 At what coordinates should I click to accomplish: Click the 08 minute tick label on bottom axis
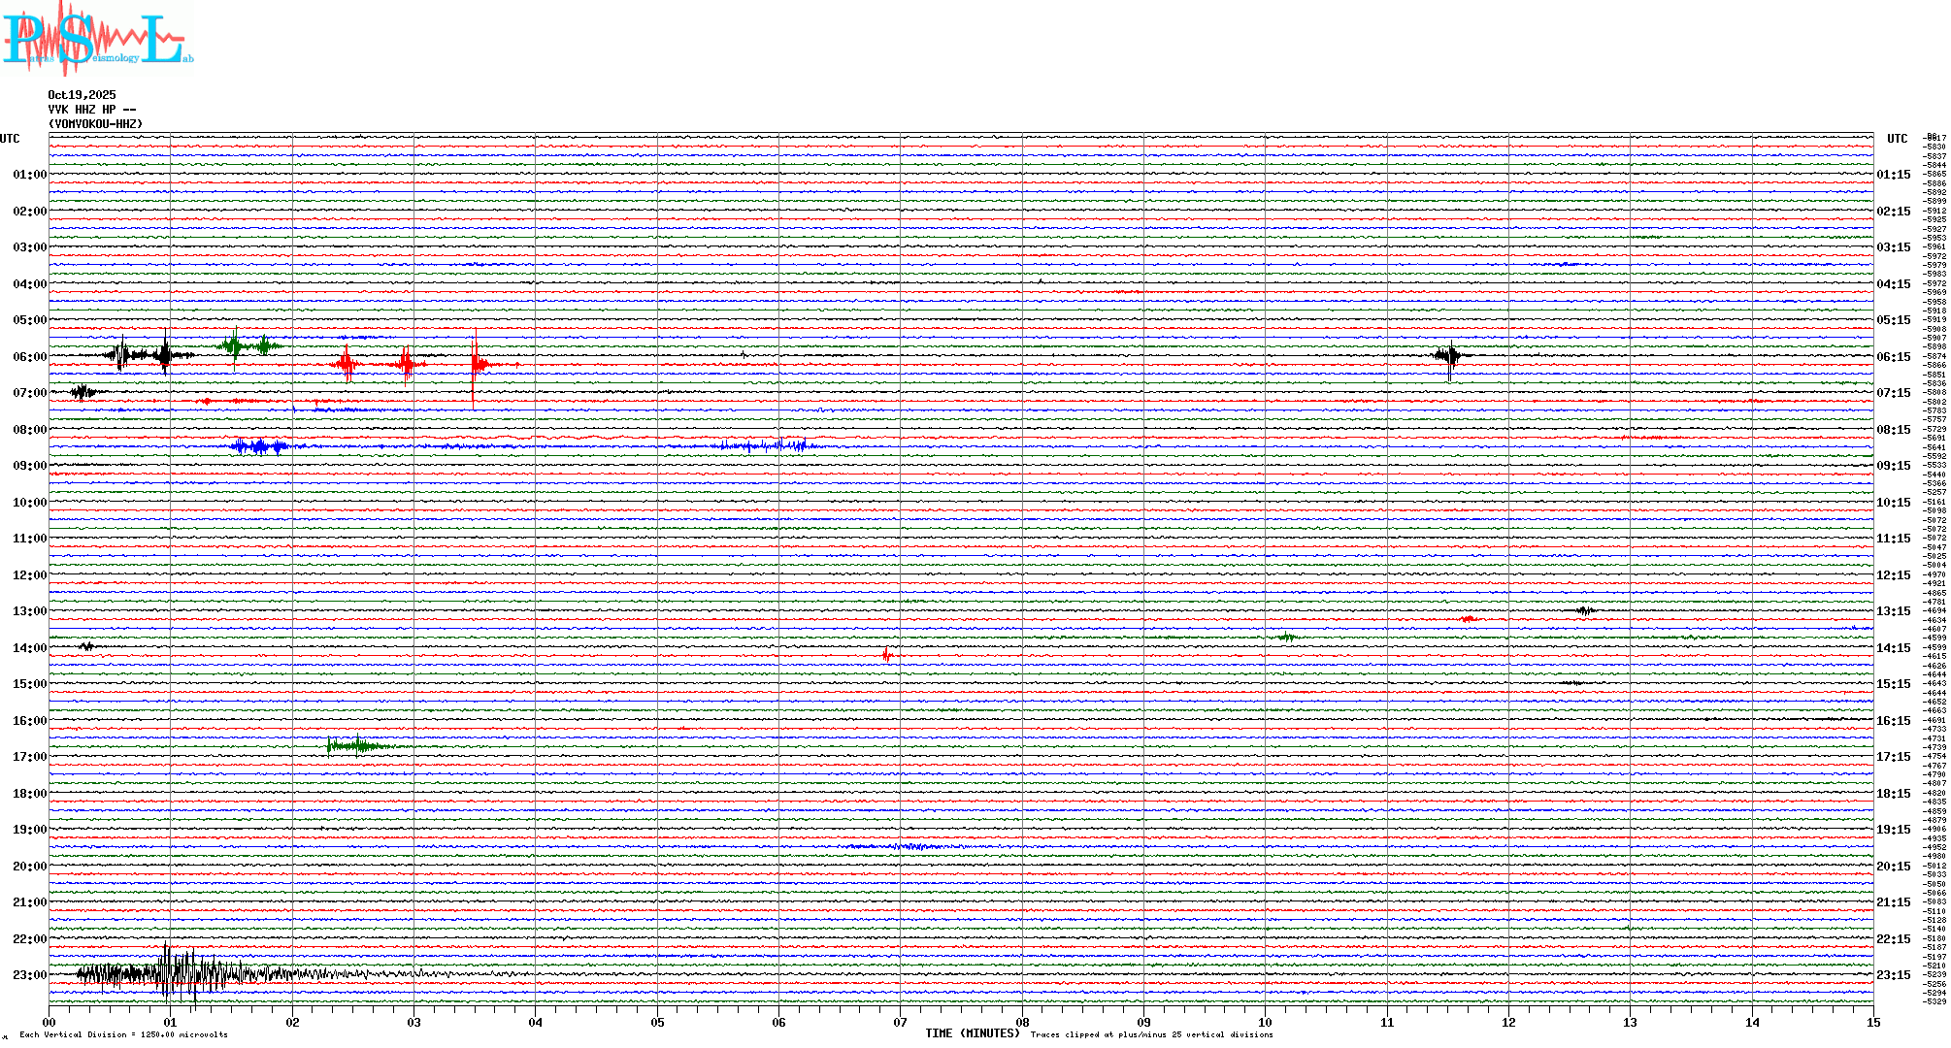click(x=1022, y=1022)
